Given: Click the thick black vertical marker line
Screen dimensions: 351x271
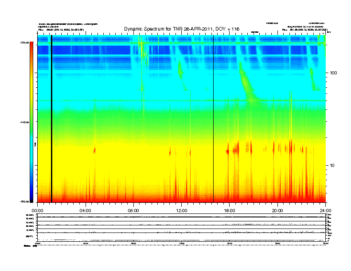Looking at the screenshot, I should pos(51,119).
